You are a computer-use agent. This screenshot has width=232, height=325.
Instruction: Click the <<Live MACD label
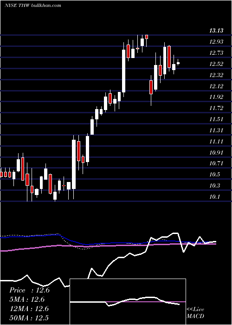(x=195, y=313)
